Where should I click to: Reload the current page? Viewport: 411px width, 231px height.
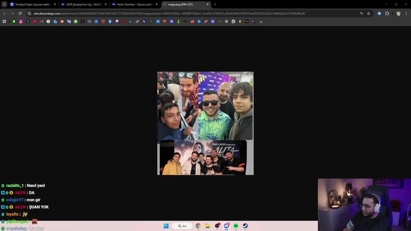tap(20, 13)
